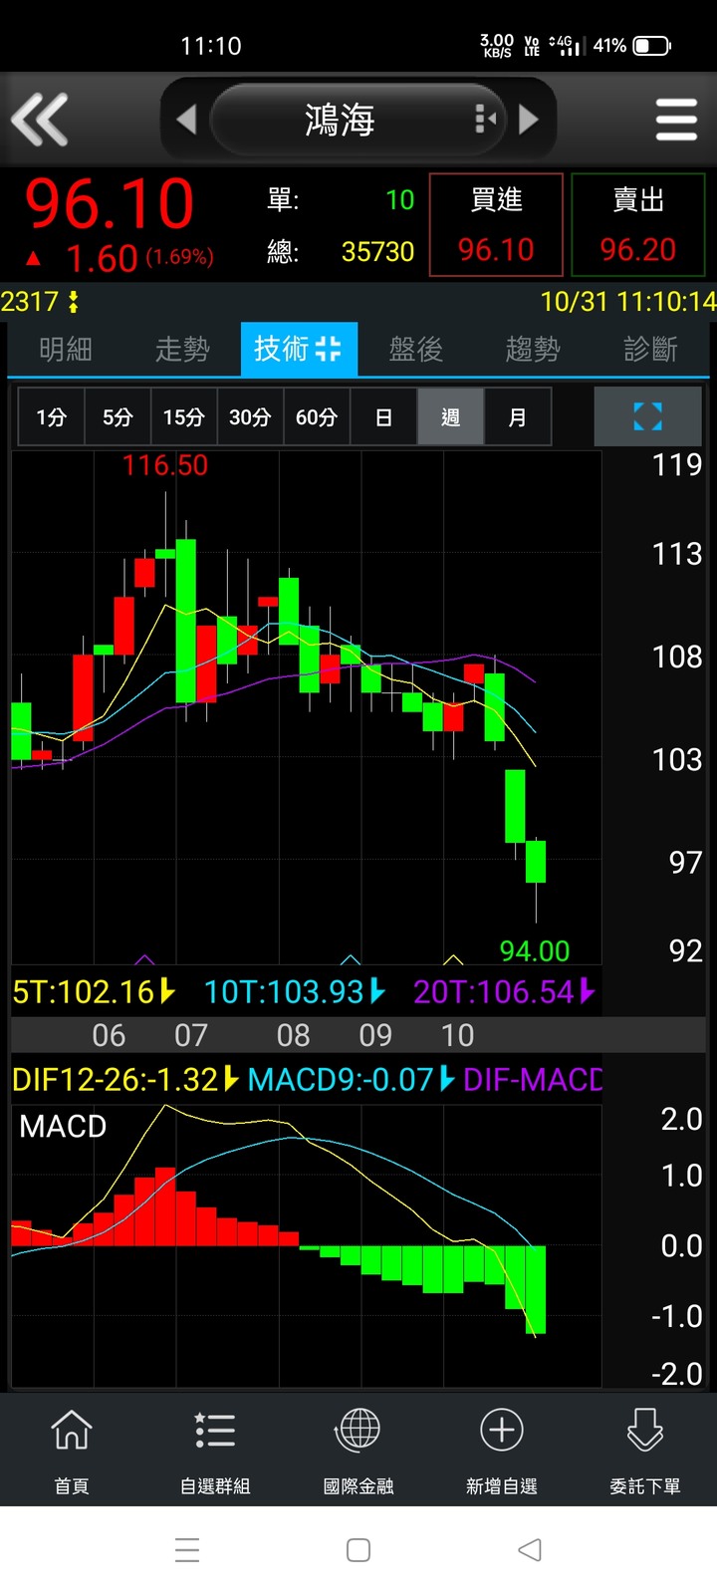Tap the double-chevron back icon

pyautogui.click(x=40, y=120)
